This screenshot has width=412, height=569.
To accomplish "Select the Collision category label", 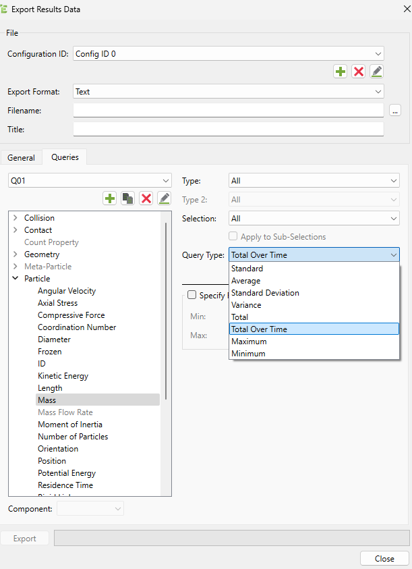I will (39, 218).
